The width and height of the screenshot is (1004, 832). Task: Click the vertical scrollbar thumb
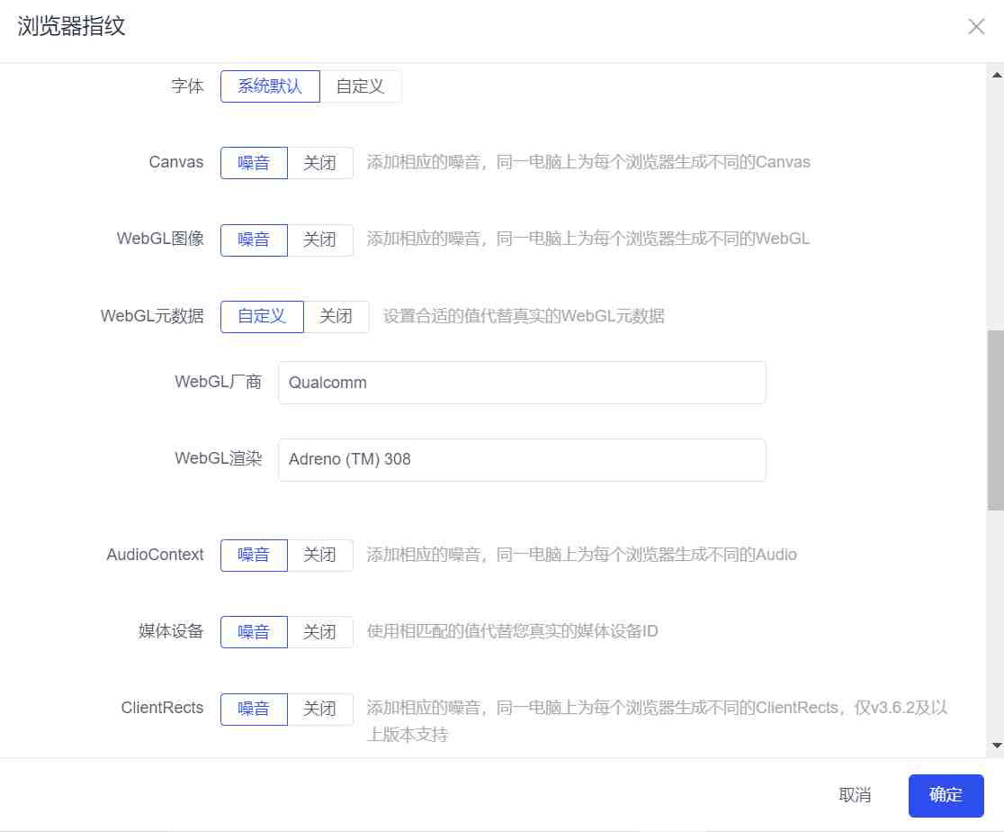click(996, 421)
